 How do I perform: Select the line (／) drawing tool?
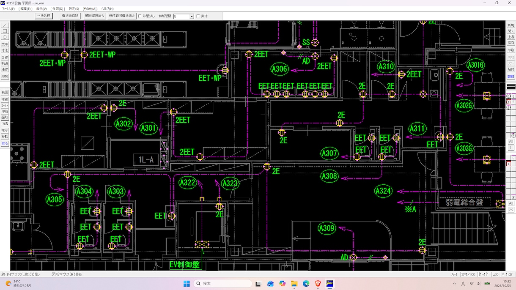point(5,25)
